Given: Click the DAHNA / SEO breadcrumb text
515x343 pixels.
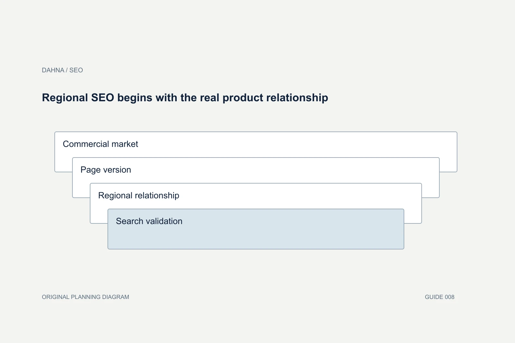Looking at the screenshot, I should pos(62,70).
